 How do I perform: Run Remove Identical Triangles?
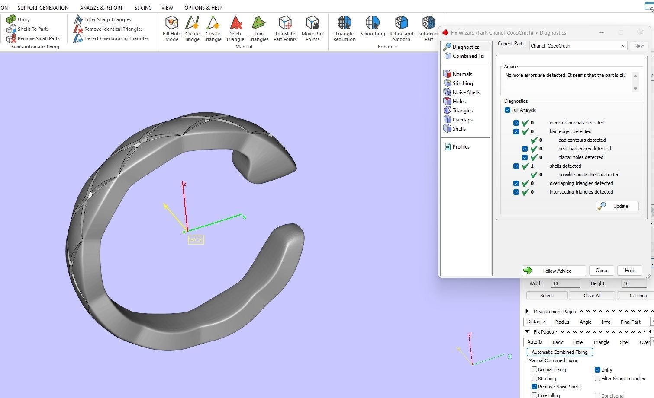108,29
